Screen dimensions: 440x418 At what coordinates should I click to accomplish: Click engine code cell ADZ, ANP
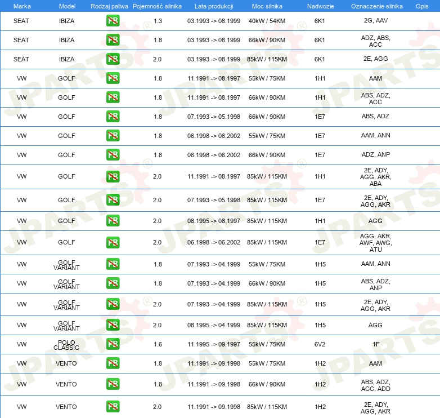pos(376,154)
